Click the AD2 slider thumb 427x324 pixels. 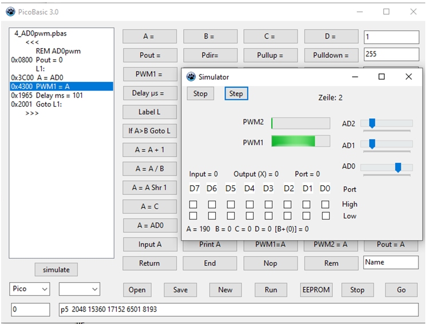372,123
